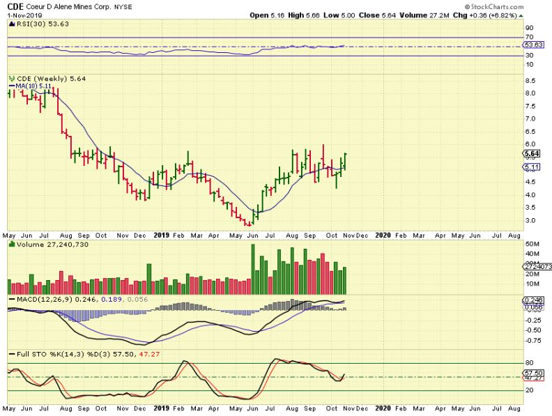The width and height of the screenshot is (552, 416).
Task: Click the 1-Nov-2019 date label
Action: (24, 15)
